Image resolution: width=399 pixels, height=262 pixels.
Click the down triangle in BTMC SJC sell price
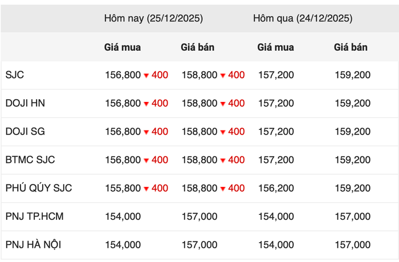pyautogui.click(x=223, y=161)
